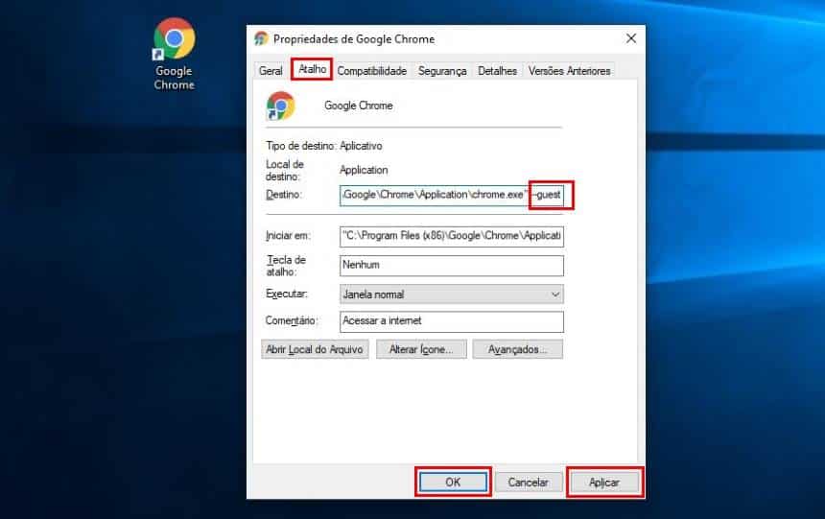This screenshot has height=519, width=825.
Task: Open the Versões Anteriores tab
Action: 569,71
